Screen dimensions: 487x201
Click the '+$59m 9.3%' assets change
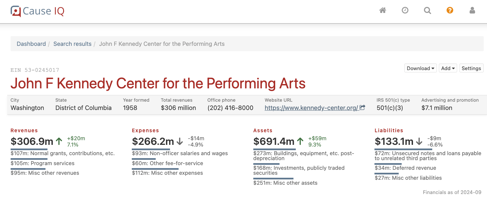(317, 142)
